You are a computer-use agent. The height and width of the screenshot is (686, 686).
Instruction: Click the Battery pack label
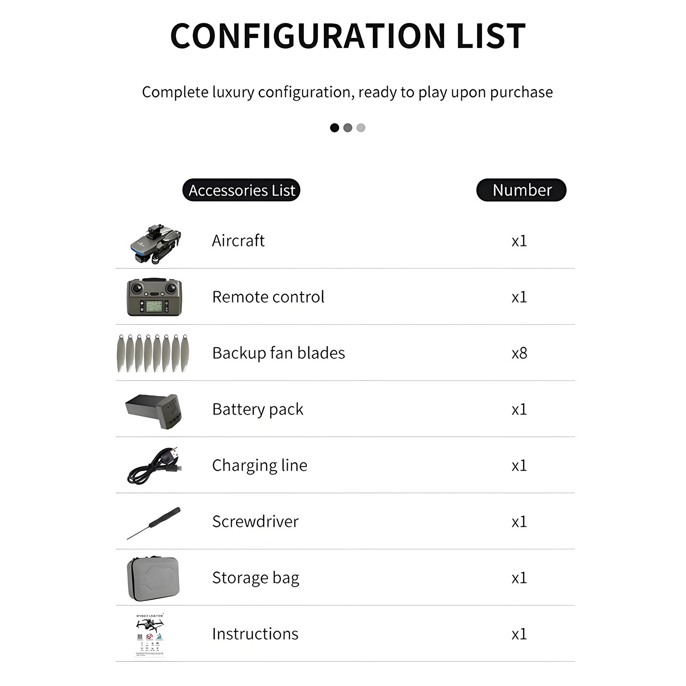coord(257,409)
